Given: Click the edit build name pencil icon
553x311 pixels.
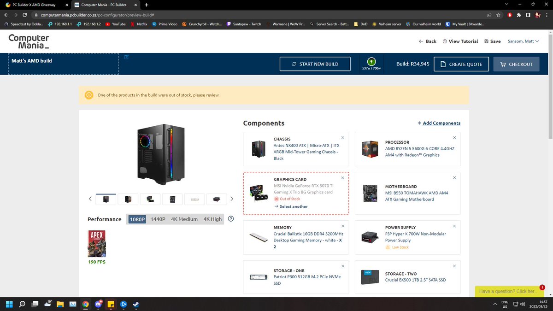Looking at the screenshot, I should click(127, 57).
